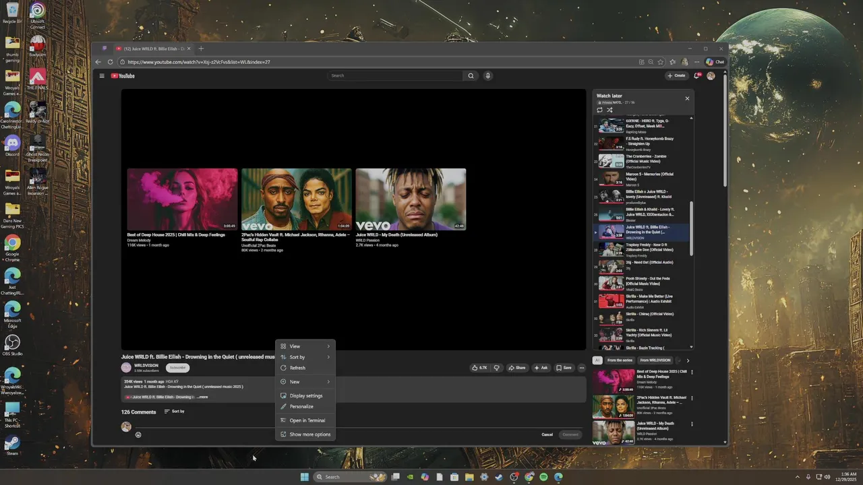Cancel the comment

pyautogui.click(x=547, y=434)
